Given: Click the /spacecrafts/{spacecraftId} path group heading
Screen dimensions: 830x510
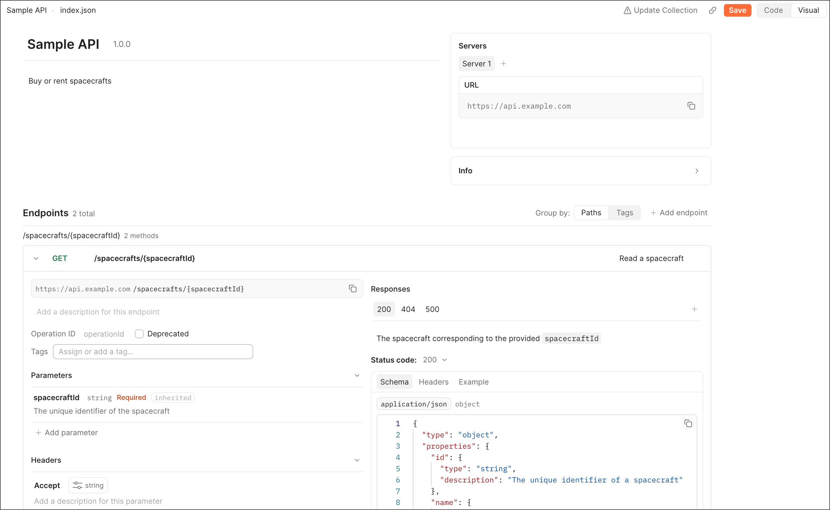Looking at the screenshot, I should pyautogui.click(x=72, y=235).
